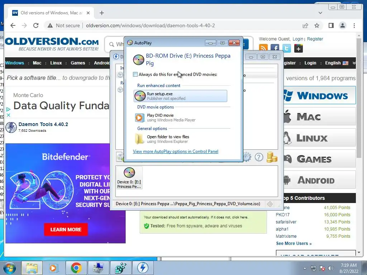Click the large WINDOWS category button

coord(319,95)
